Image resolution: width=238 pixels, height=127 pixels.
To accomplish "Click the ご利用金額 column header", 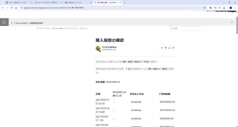I will coord(165,94).
